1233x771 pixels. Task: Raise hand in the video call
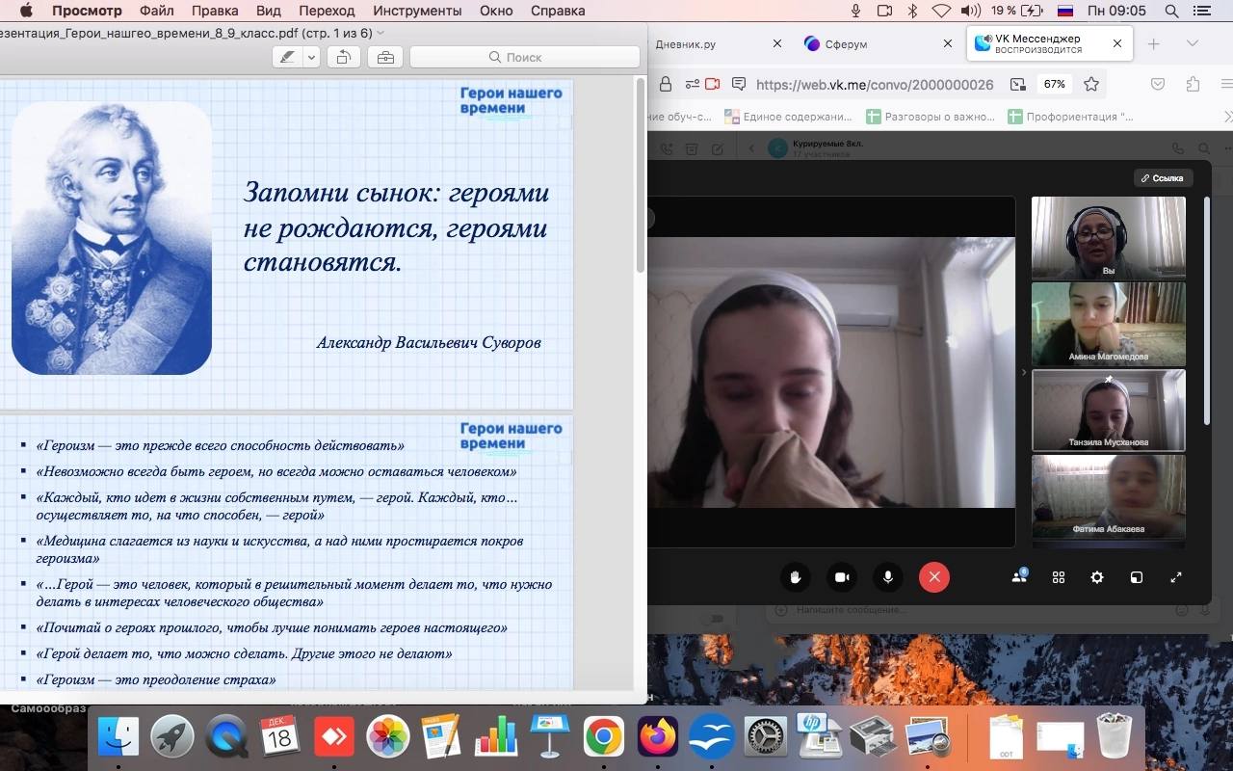796,577
